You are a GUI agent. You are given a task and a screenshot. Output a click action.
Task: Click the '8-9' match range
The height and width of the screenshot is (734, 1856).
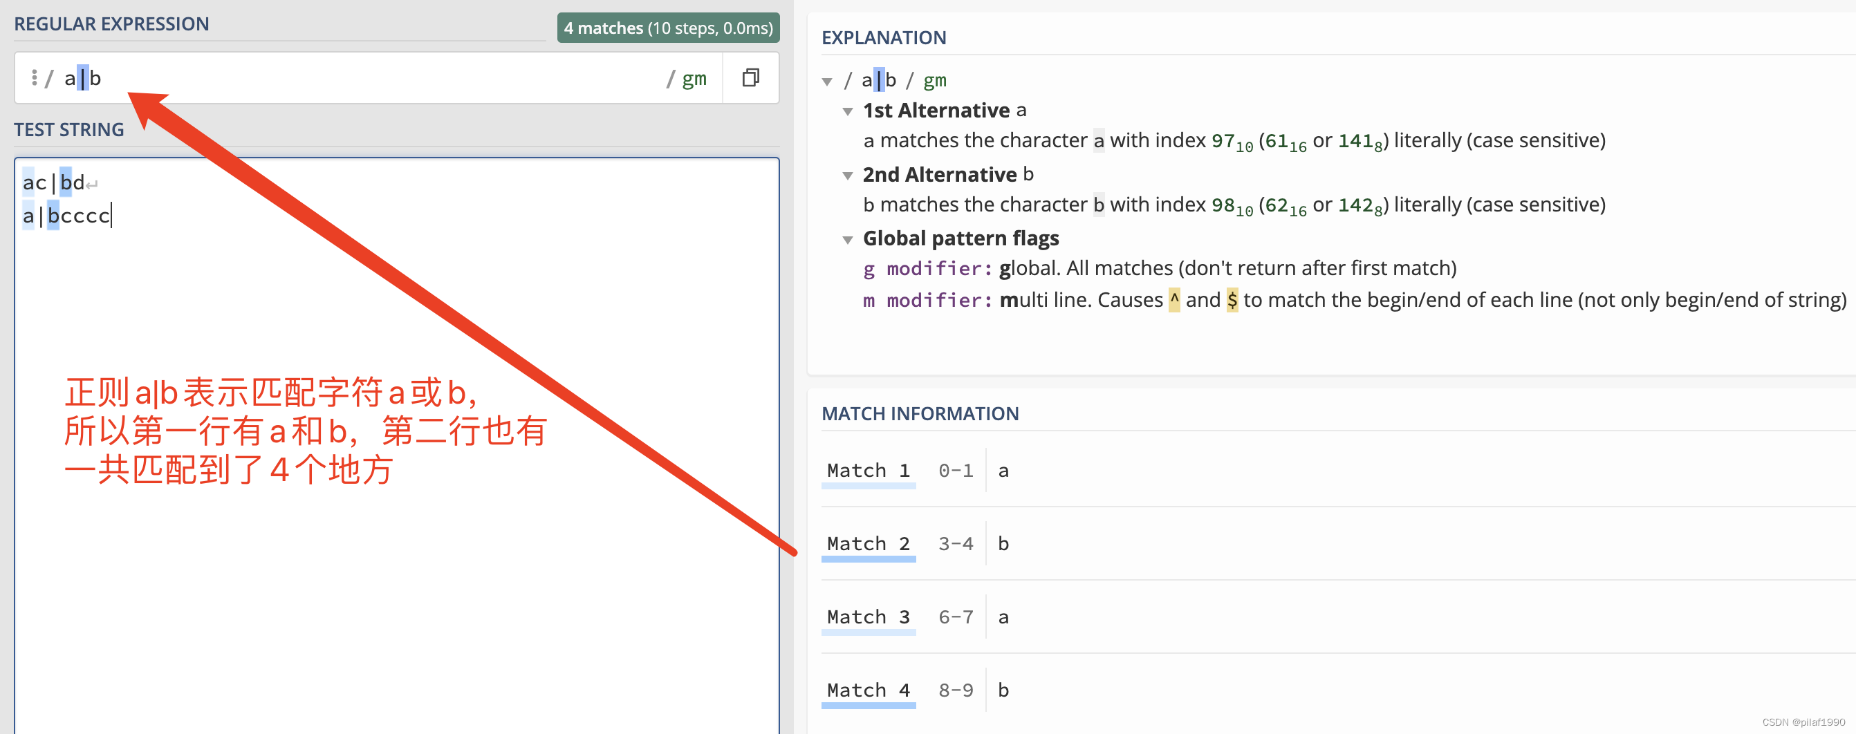tap(956, 690)
